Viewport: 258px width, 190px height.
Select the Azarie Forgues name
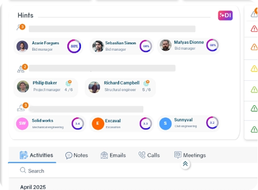click(x=45, y=43)
